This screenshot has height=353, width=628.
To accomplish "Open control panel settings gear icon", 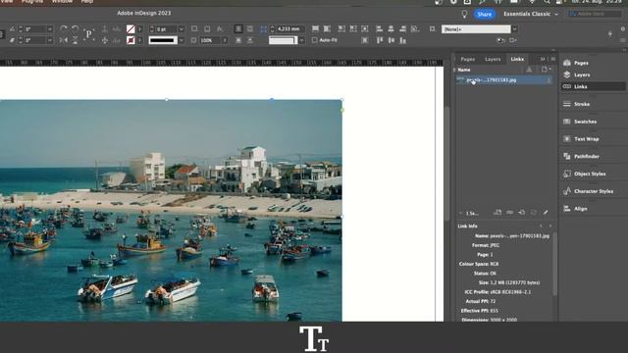I will point(623,28).
